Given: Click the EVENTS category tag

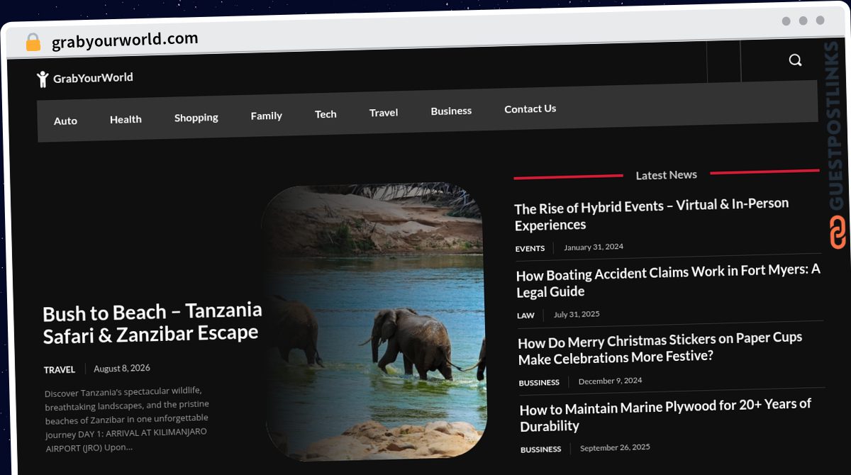Looking at the screenshot, I should (x=530, y=249).
